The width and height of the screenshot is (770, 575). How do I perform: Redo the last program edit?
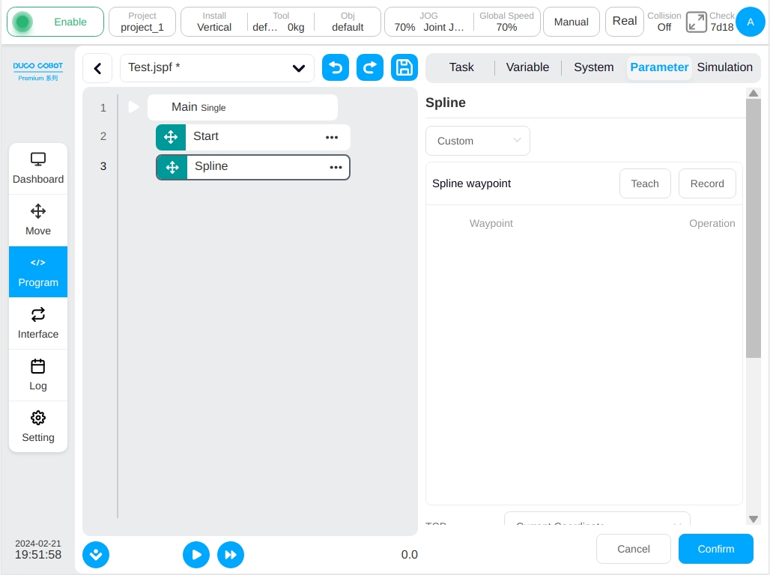(x=370, y=67)
